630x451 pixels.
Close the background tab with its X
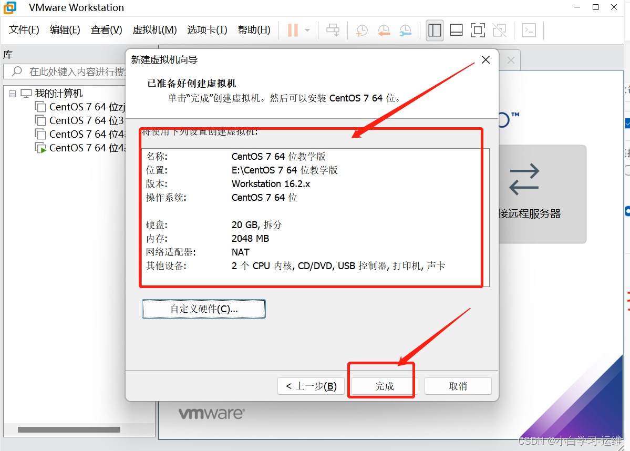click(511, 60)
